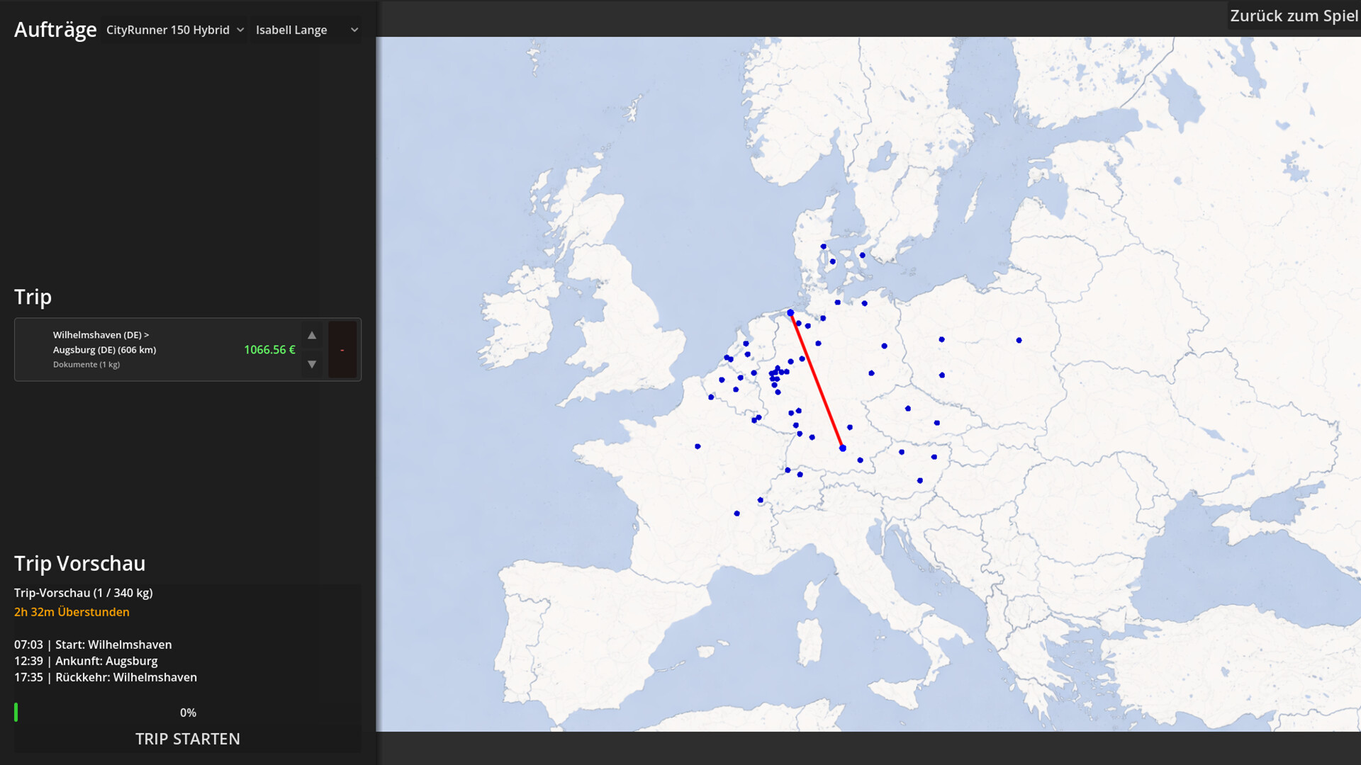Click the Dokumente (1 kg) cargo label
The height and width of the screenshot is (765, 1361).
pos(86,364)
